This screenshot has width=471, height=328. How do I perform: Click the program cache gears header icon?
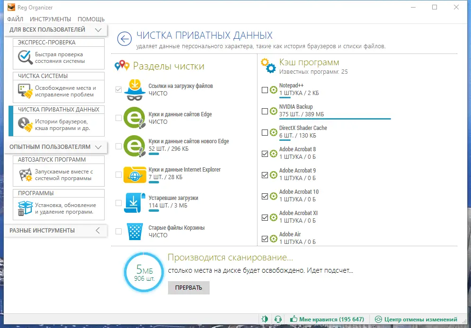pyautogui.click(x=268, y=66)
